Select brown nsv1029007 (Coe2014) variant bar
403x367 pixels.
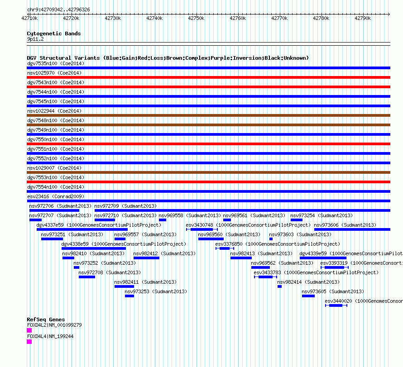[208, 172]
